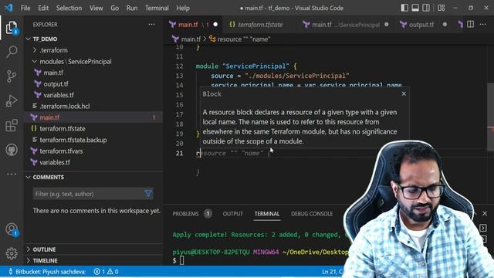Select the TERMINAL panel tab

pos(267,214)
